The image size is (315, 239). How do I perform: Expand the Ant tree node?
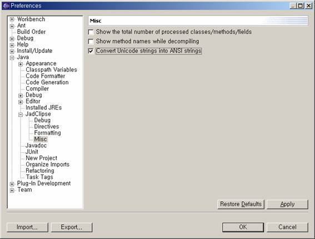(x=12, y=26)
